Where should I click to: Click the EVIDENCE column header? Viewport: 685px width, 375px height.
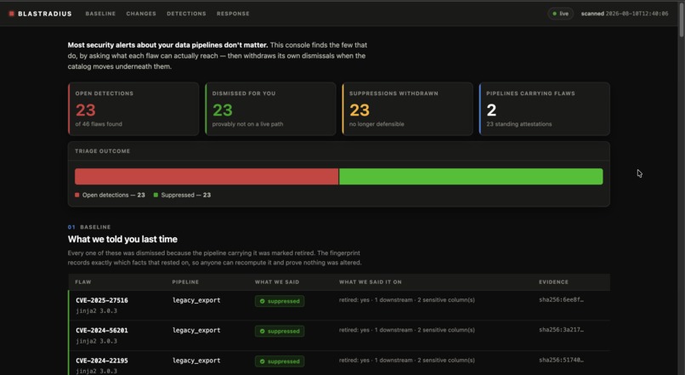(x=553, y=282)
